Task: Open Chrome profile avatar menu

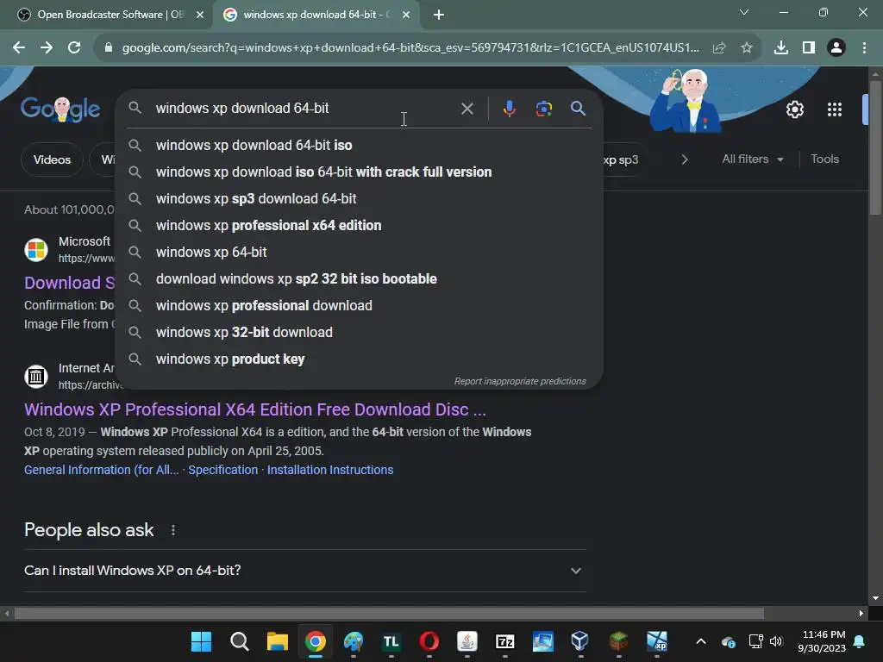Action: point(836,48)
